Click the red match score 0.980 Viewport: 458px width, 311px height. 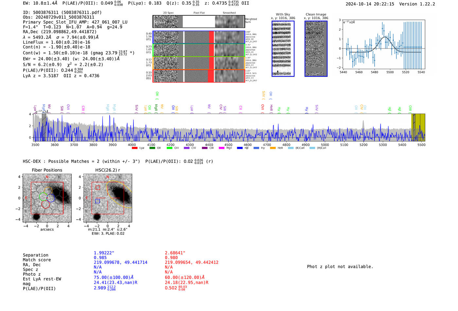(x=171, y=258)
